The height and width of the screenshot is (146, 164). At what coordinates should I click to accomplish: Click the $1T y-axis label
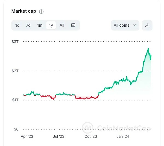(15, 100)
